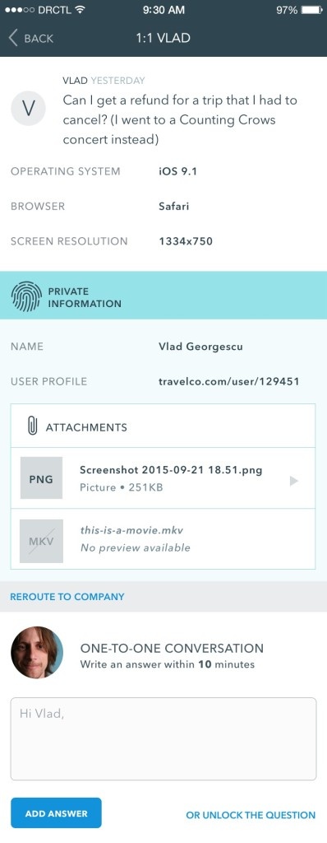
Task: Click Reroute To Company link
Action: click(67, 596)
